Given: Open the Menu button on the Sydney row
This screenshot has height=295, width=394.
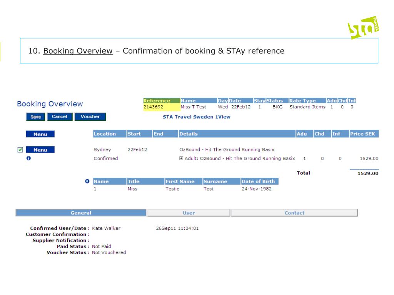Looking at the screenshot, I should 40,150.
